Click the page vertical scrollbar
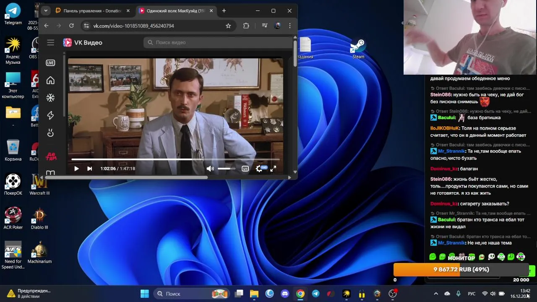Image resolution: width=537 pixels, height=302 pixels. [295, 53]
